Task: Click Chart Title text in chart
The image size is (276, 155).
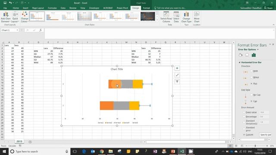Action: pos(117,69)
